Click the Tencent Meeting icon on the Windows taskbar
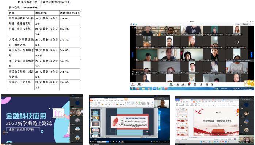255x145 pixels. [x=154, y=89]
